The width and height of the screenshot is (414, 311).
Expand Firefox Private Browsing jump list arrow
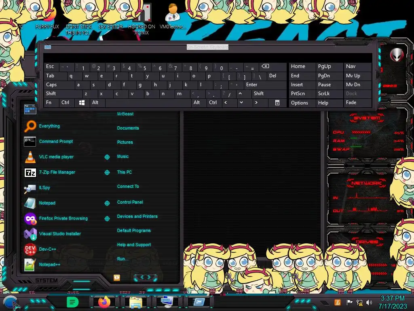[107, 219]
